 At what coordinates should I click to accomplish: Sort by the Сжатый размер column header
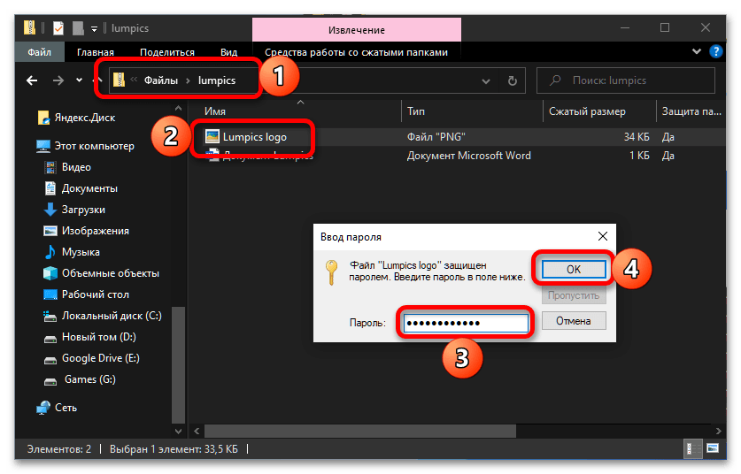[586, 111]
